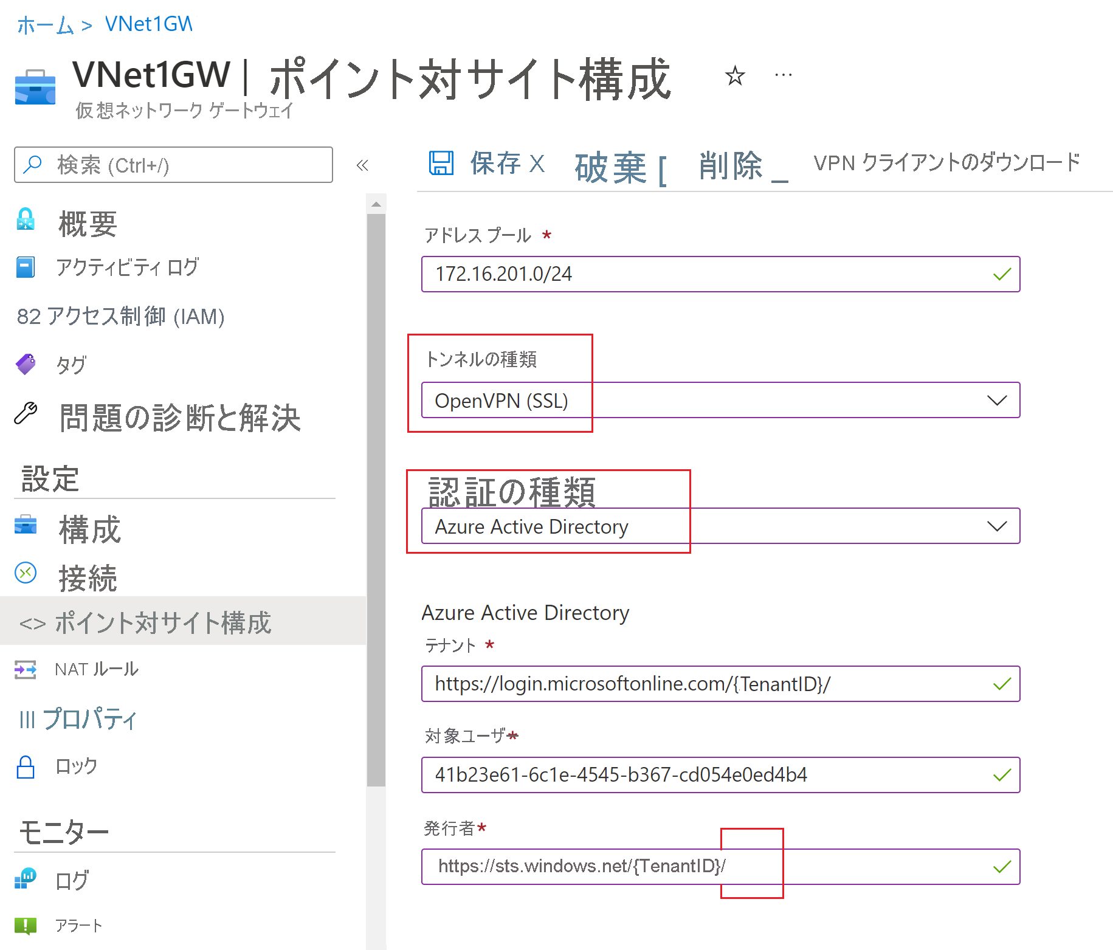Open the アラート menu item
This screenshot has height=950, width=1113.
click(x=79, y=926)
